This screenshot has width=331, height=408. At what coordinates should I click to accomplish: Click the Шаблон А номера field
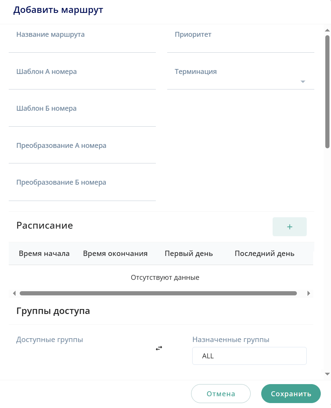82,81
